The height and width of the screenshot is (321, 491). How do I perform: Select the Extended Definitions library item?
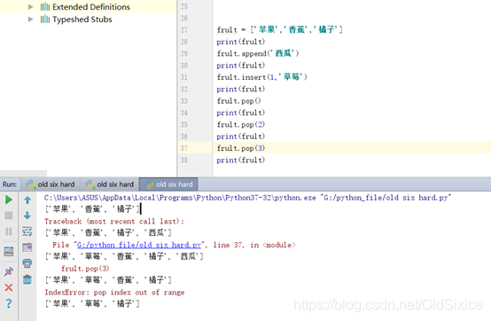[x=90, y=7]
